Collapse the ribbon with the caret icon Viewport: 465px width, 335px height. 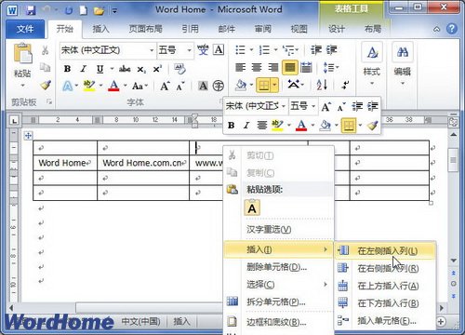pos(436,29)
